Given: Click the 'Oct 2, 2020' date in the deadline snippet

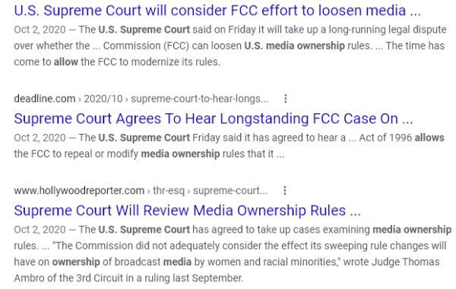Looking at the screenshot, I should (40, 138).
